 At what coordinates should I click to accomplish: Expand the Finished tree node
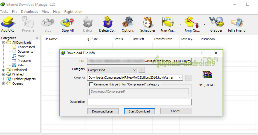coord(3,74)
